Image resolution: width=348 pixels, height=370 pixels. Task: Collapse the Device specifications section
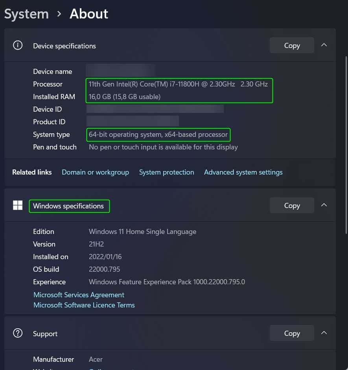tap(324, 45)
